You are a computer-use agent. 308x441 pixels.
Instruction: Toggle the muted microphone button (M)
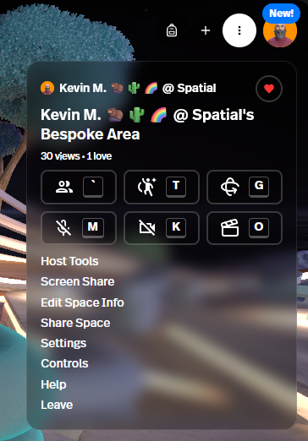coord(79,228)
